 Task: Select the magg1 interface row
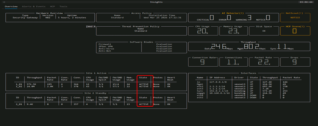[249, 93]
